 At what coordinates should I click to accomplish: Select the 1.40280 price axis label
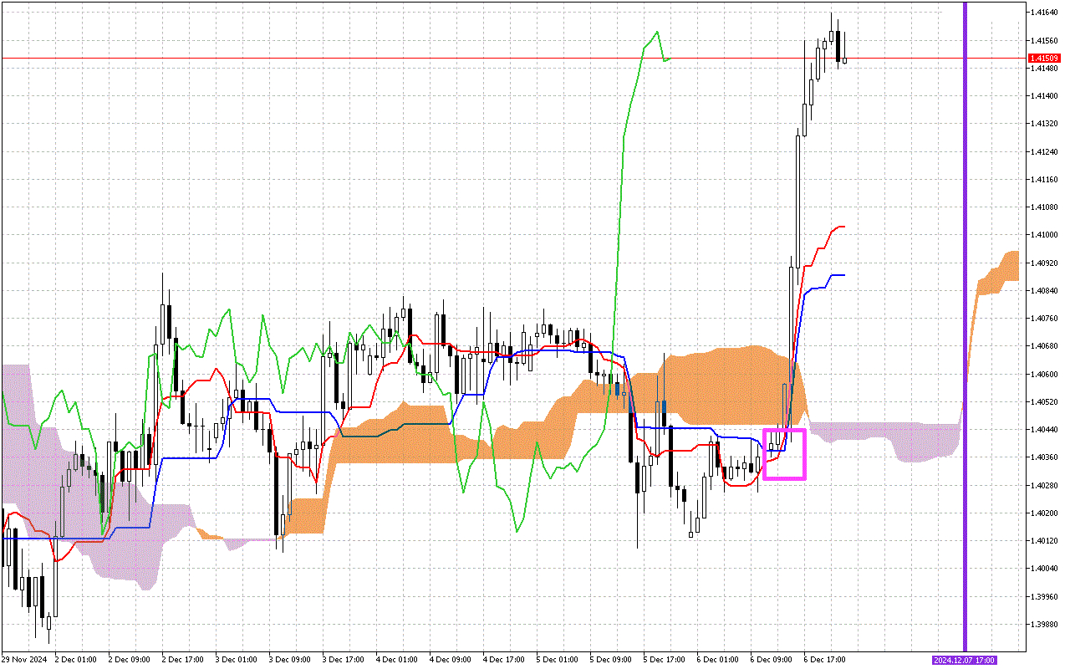click(1044, 485)
